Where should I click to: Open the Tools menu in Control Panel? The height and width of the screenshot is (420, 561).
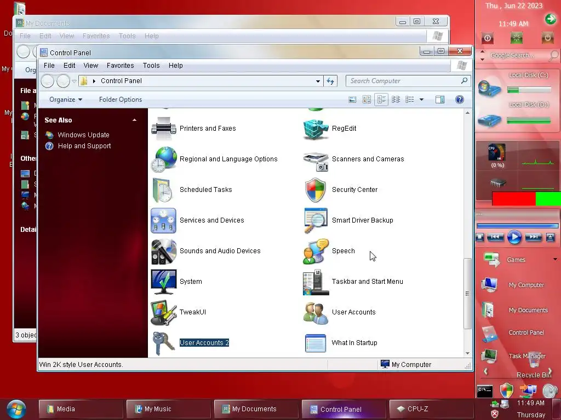coord(151,66)
